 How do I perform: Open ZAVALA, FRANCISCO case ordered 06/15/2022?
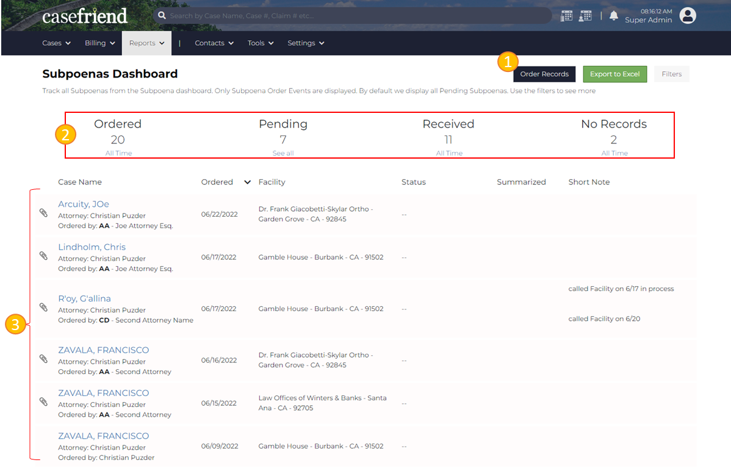click(104, 393)
